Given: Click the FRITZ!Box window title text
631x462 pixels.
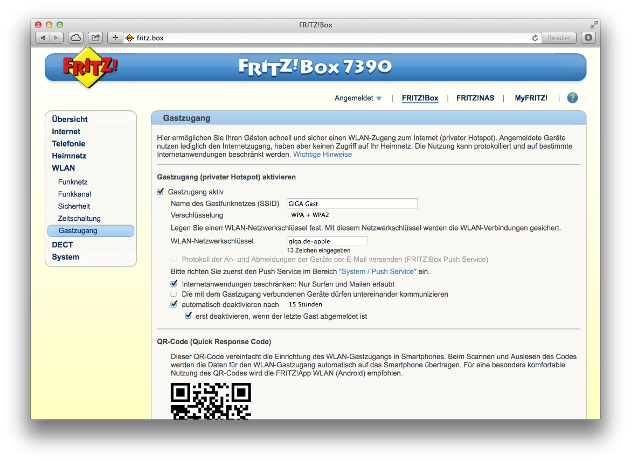Looking at the screenshot, I should [x=316, y=25].
